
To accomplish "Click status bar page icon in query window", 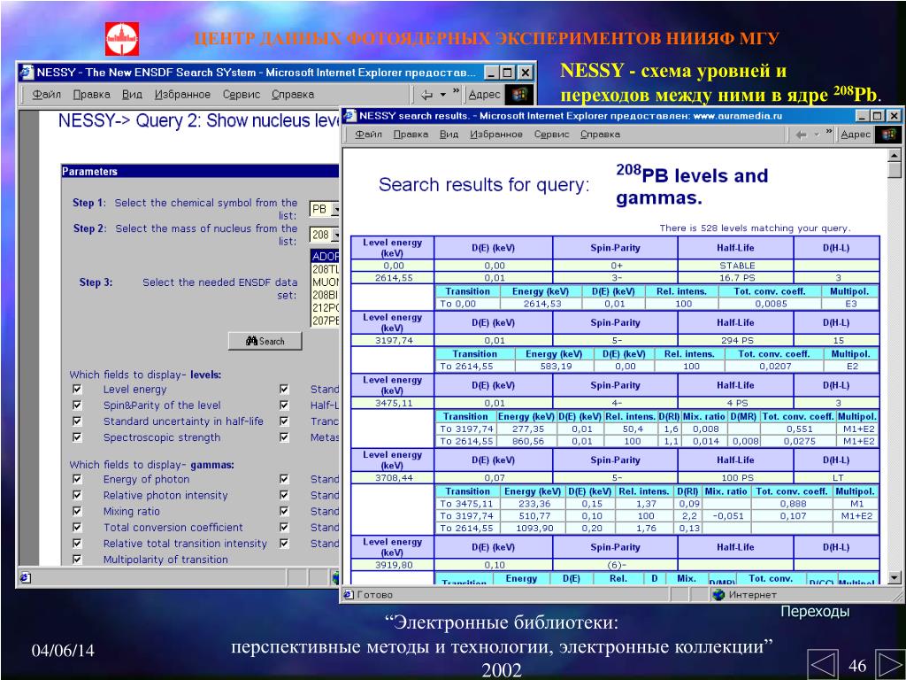I will [25, 577].
